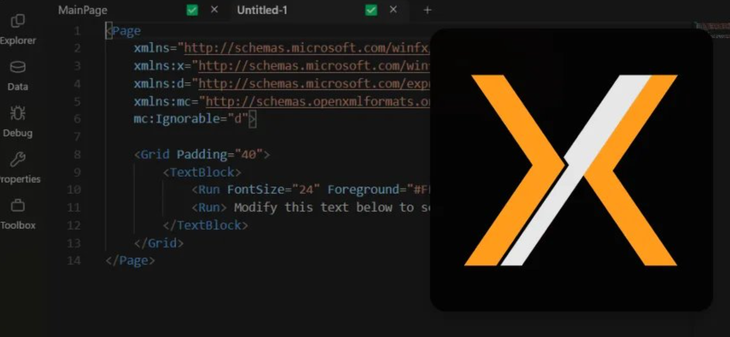Add a new tab with plus button
The width and height of the screenshot is (730, 337).
428,10
